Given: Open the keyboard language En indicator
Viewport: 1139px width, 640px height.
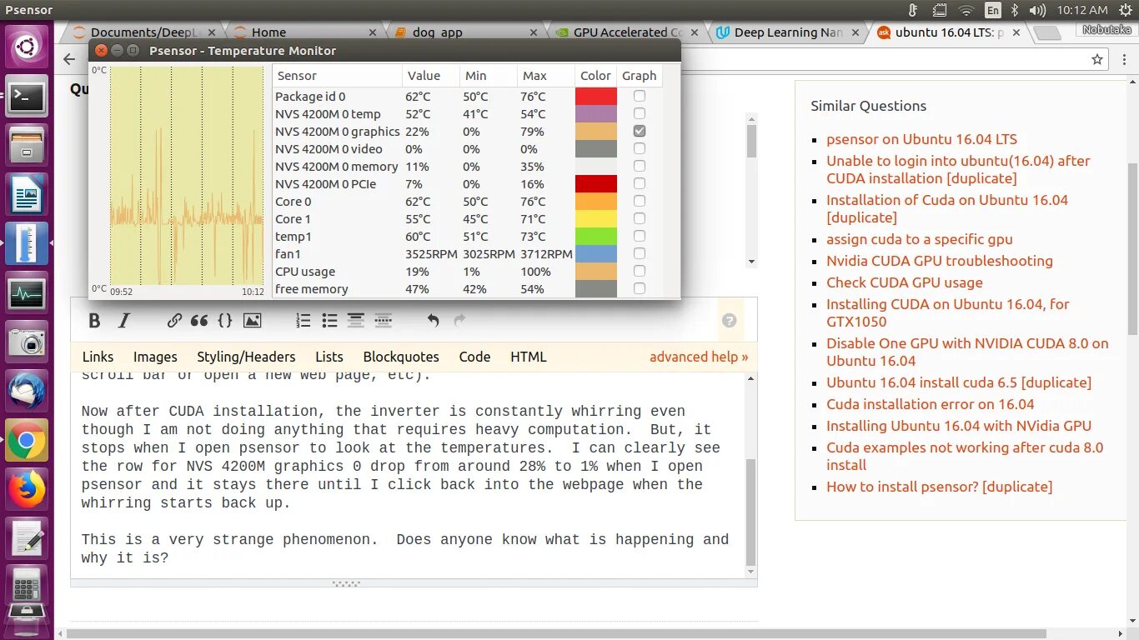Looking at the screenshot, I should point(992,10).
